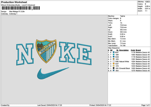Select the pale yellow swatch beside stitch count 276
This screenshot has width=151, height=107.
click(114, 66)
